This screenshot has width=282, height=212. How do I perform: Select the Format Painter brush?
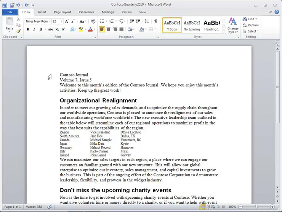pos(18,31)
